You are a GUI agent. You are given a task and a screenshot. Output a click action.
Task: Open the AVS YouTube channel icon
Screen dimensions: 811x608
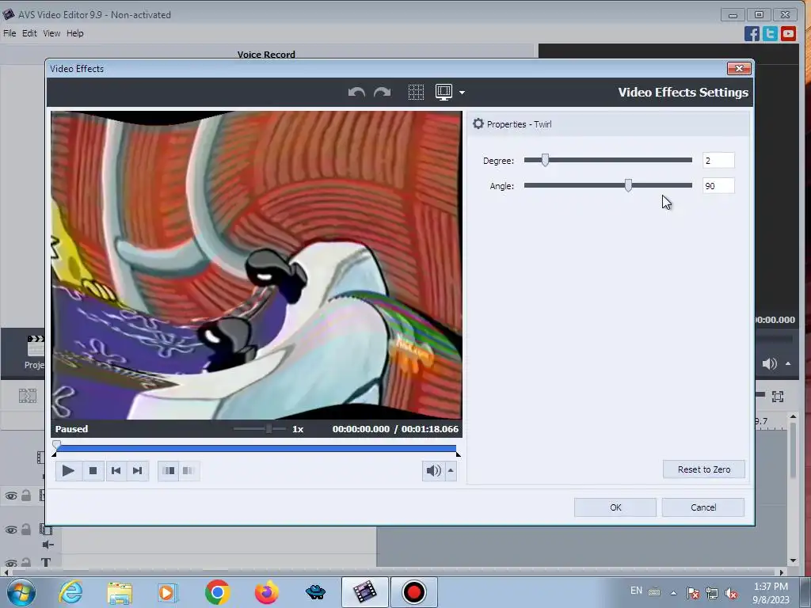click(788, 33)
